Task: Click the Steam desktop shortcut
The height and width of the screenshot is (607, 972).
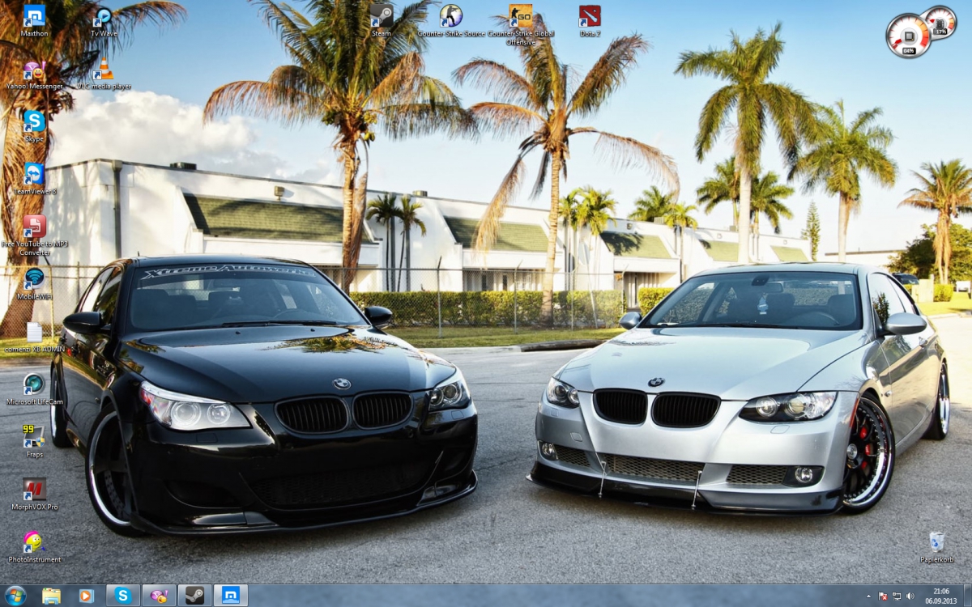Action: (382, 21)
